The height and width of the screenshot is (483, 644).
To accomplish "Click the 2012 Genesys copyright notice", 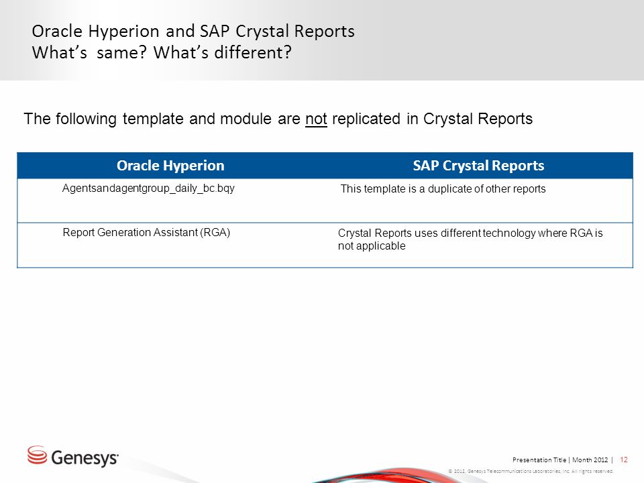I will 531,471.
